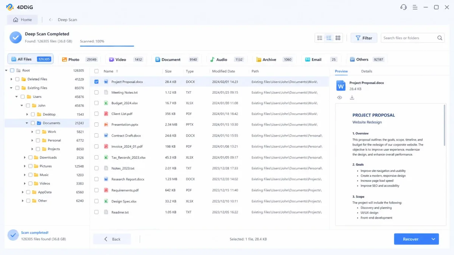Click the large Word icon in Preview panel

click(x=341, y=86)
